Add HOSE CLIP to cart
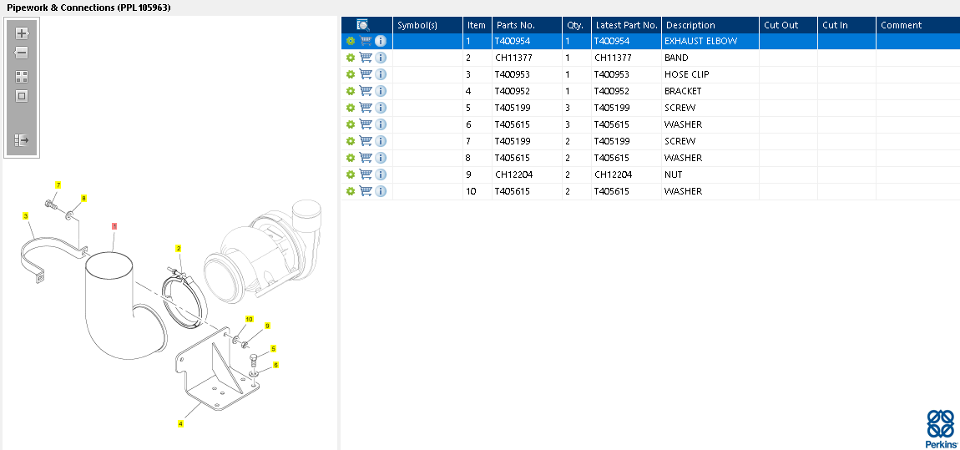This screenshot has width=960, height=450. [x=366, y=74]
